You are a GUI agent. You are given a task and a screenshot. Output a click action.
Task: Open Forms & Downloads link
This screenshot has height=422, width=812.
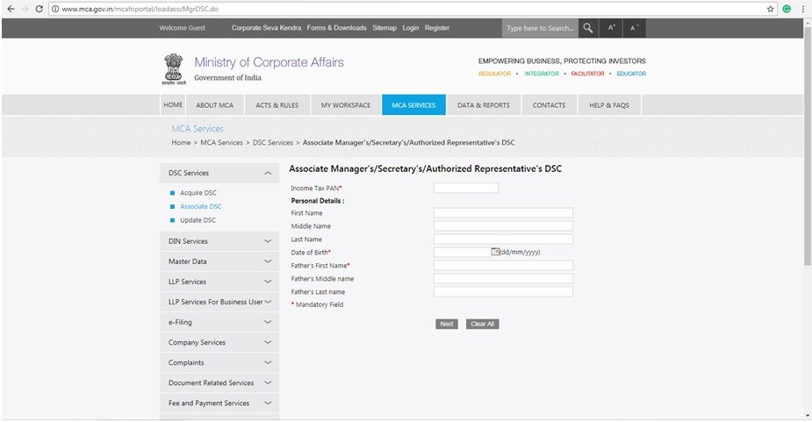click(x=336, y=28)
